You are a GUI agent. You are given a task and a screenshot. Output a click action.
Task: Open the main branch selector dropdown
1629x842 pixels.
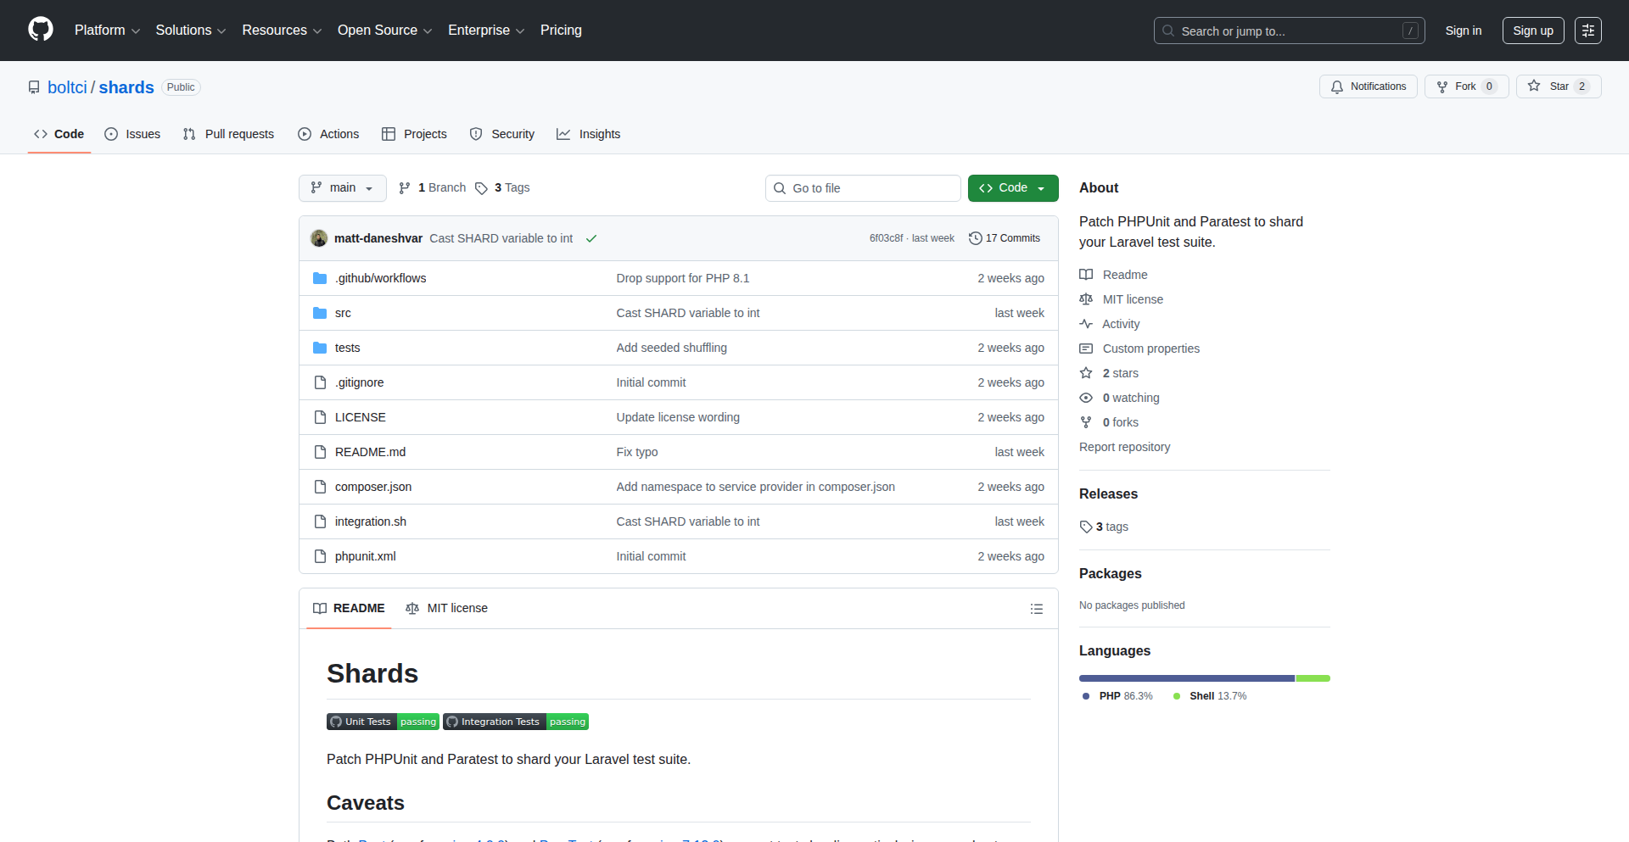tap(342, 187)
